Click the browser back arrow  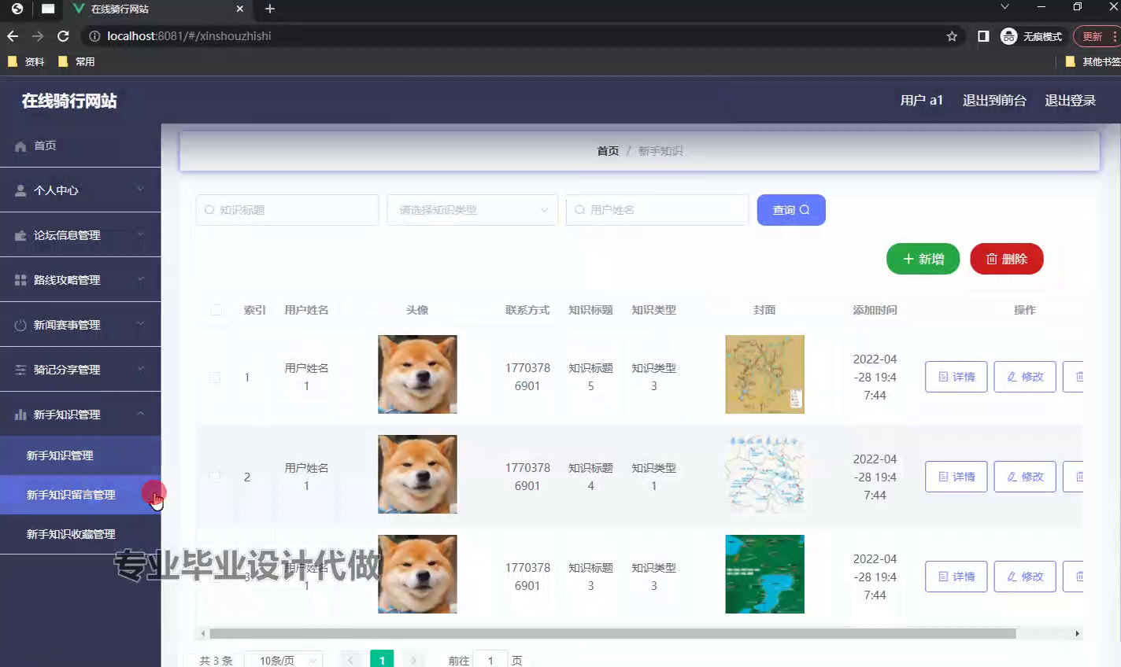click(x=13, y=36)
